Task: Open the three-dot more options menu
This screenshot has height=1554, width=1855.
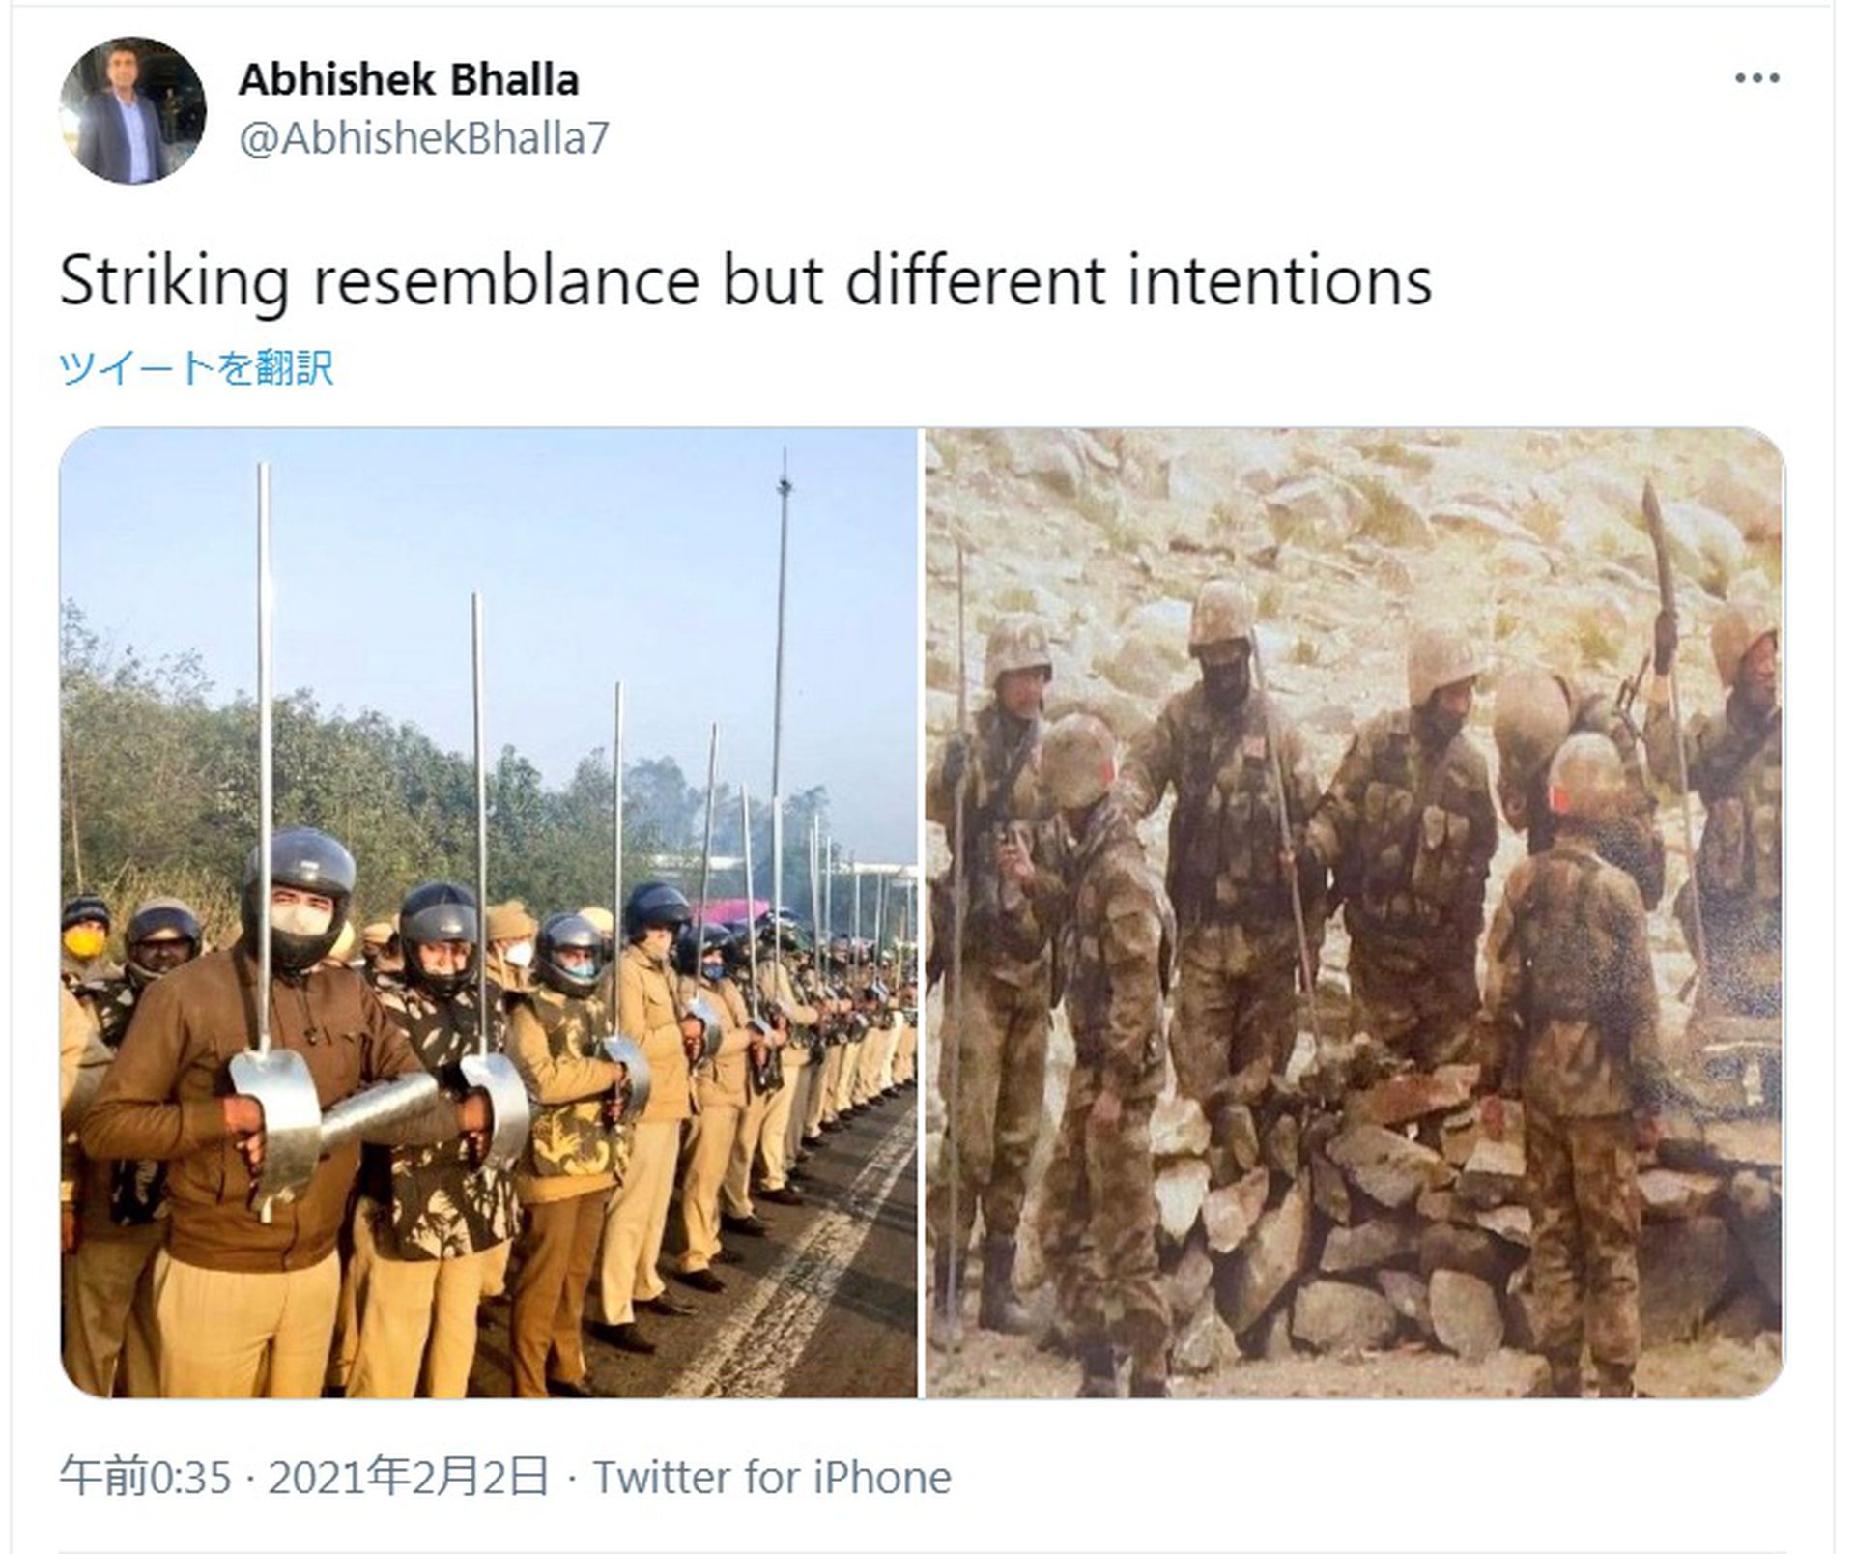Action: point(1756,78)
